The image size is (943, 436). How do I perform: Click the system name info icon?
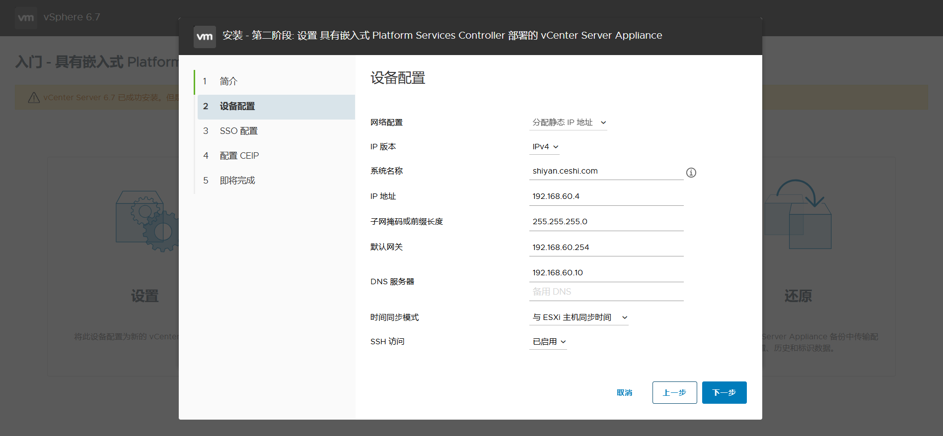tap(691, 173)
